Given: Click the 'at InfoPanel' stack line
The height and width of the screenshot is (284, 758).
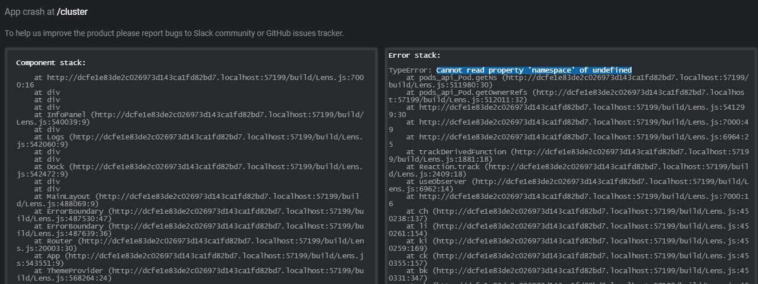Looking at the screenshot, I should (190, 118).
